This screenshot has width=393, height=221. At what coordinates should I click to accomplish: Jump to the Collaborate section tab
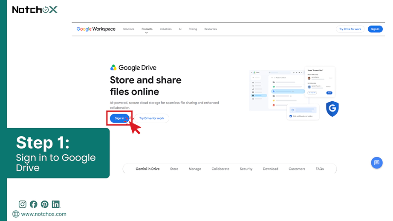click(220, 169)
